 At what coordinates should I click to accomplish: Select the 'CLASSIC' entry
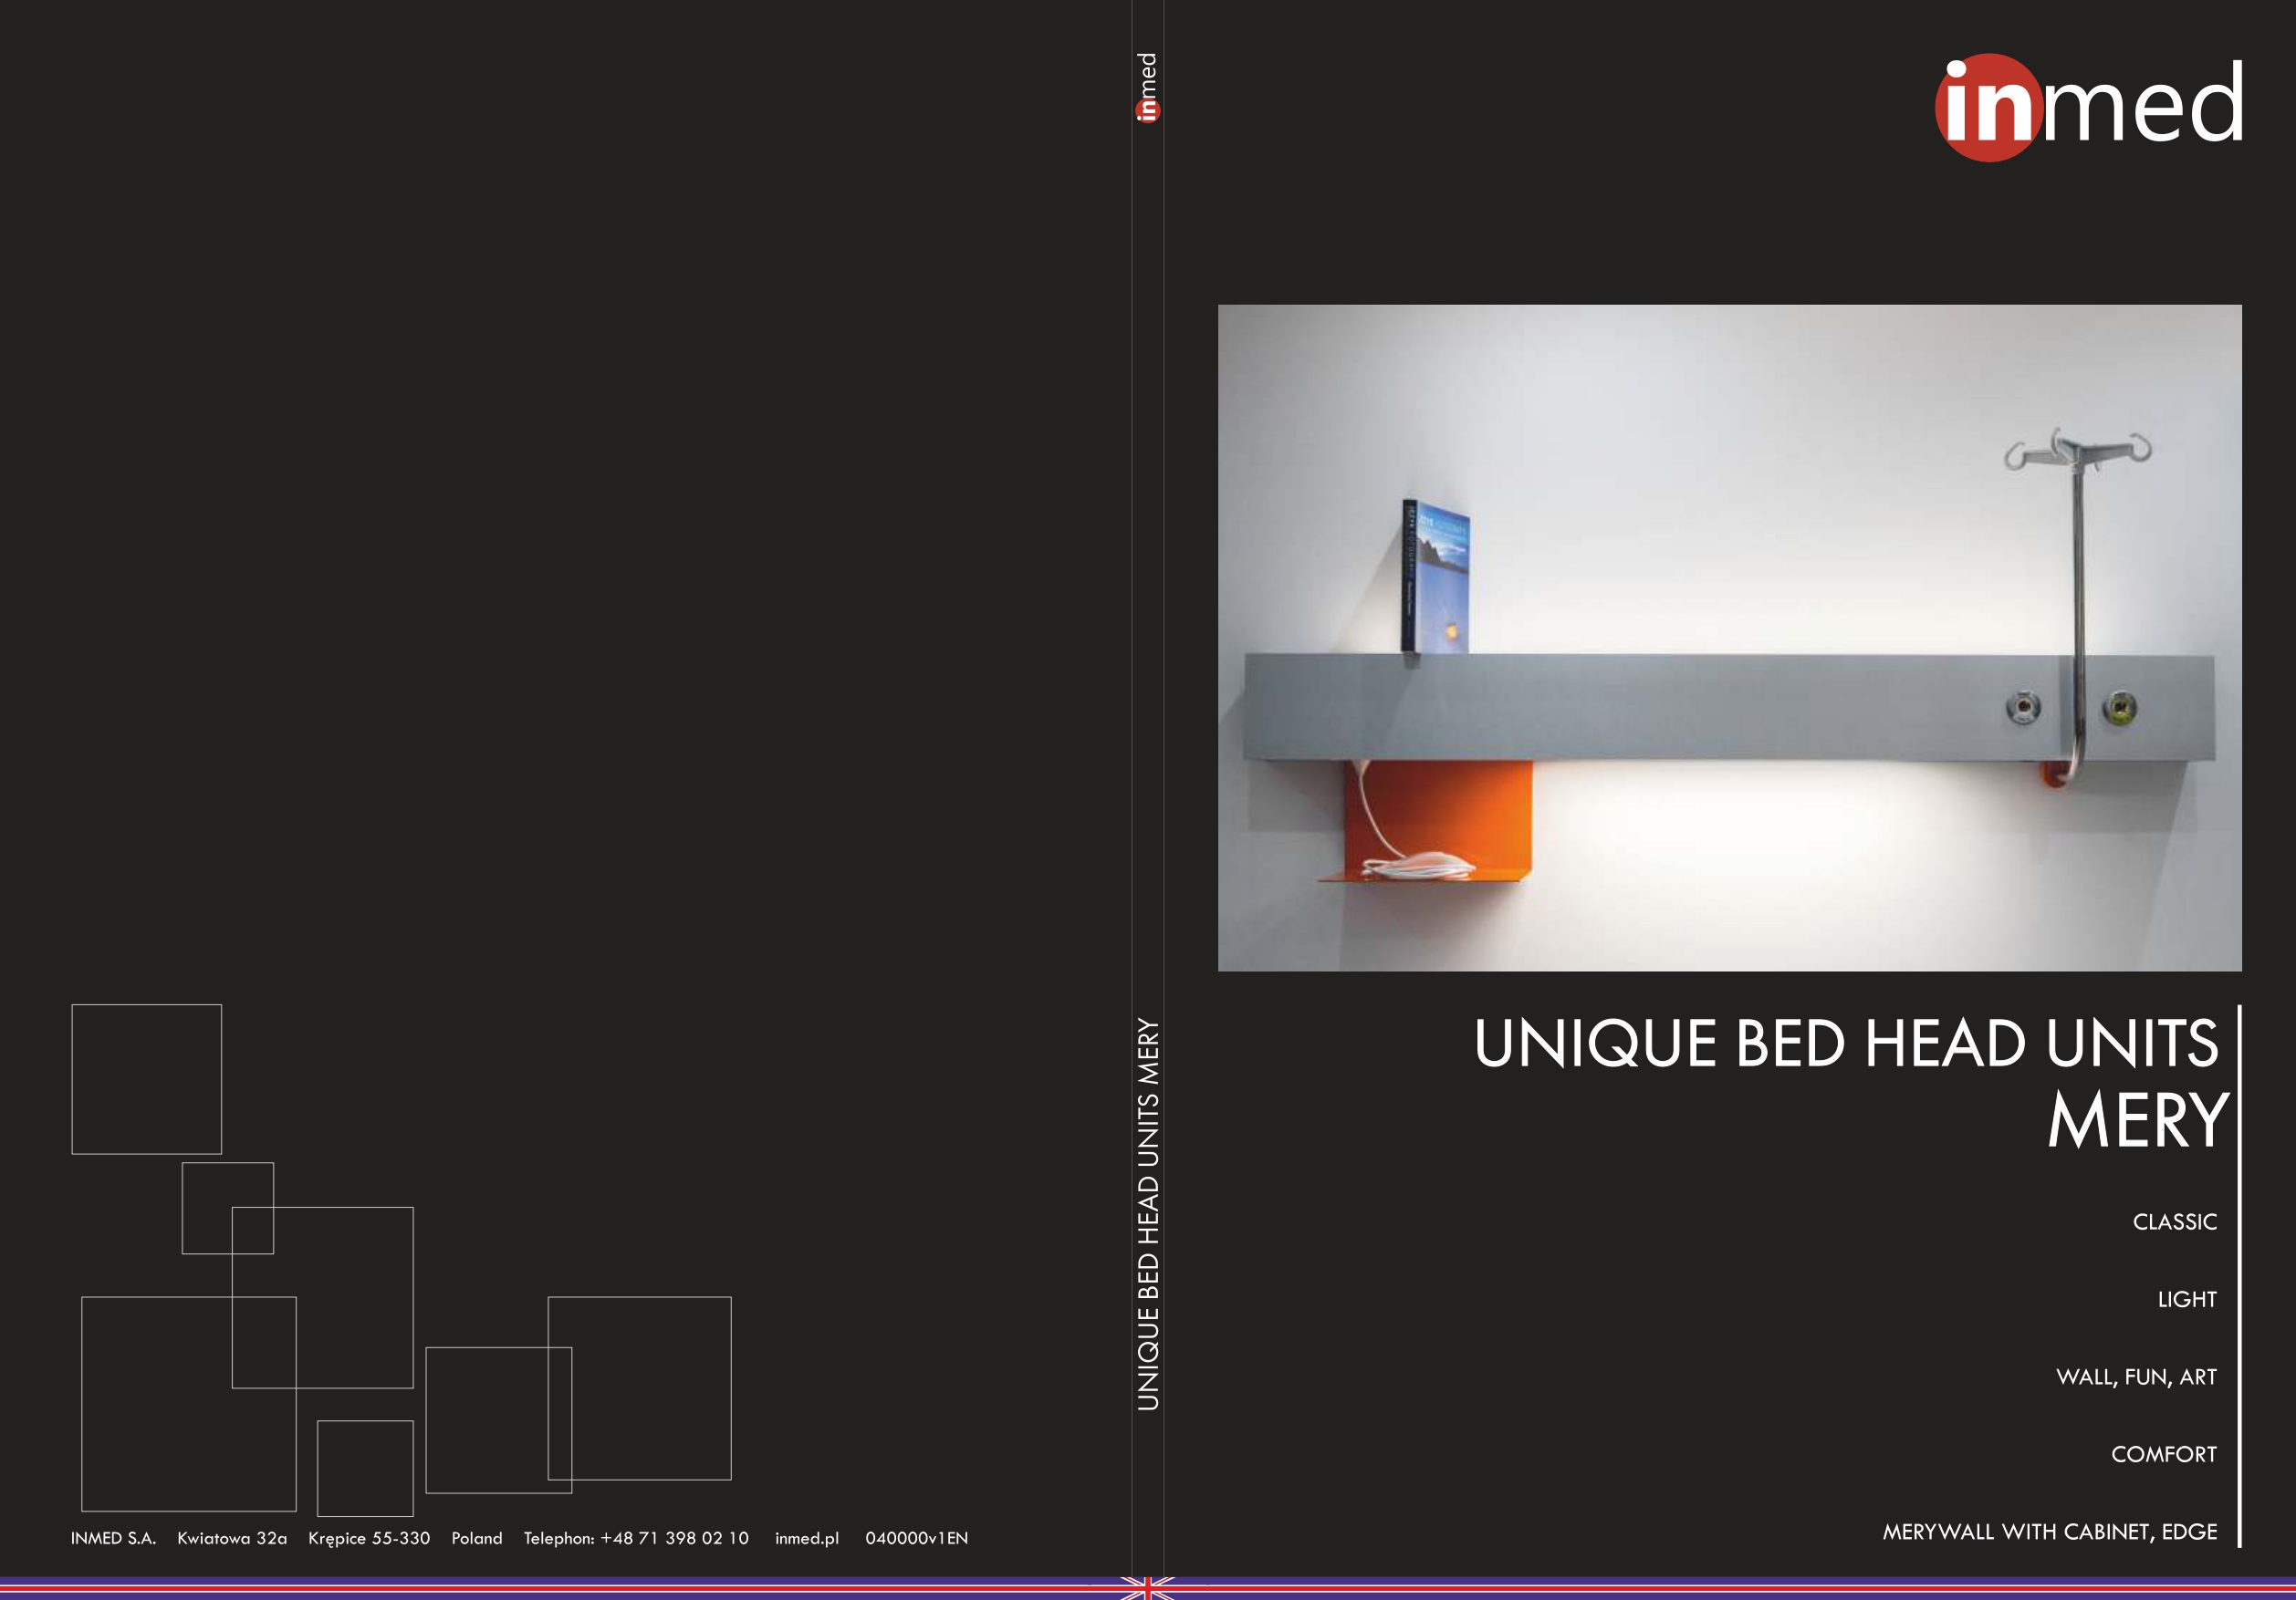coord(2174,1222)
